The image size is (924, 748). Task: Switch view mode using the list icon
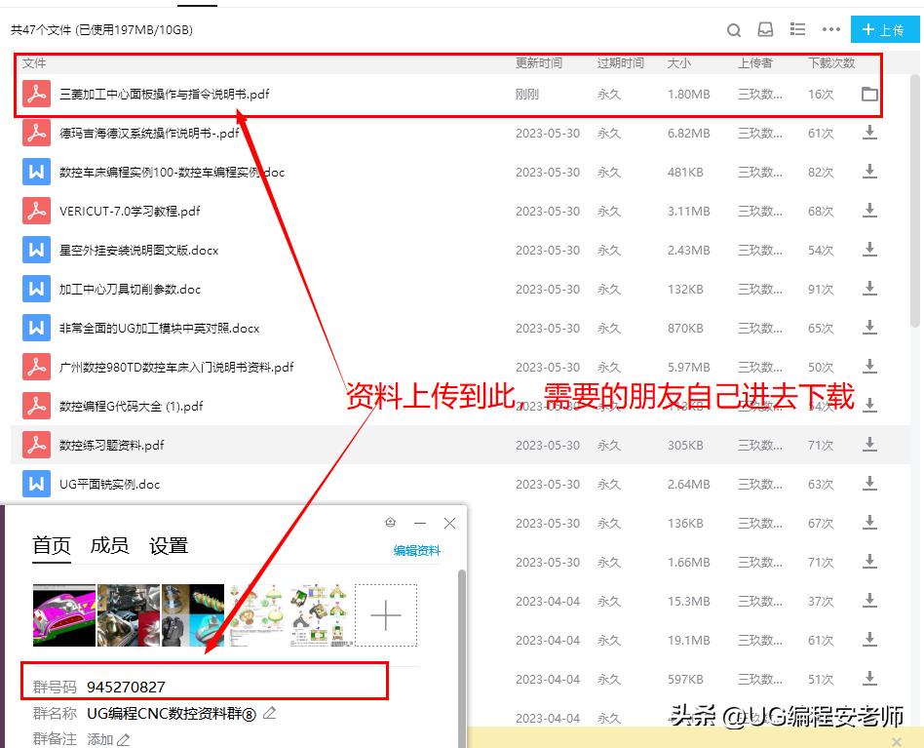pos(797,30)
